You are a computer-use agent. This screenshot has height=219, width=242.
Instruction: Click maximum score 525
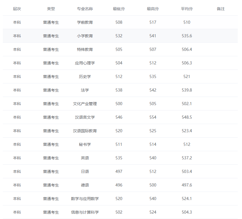pos(153,131)
